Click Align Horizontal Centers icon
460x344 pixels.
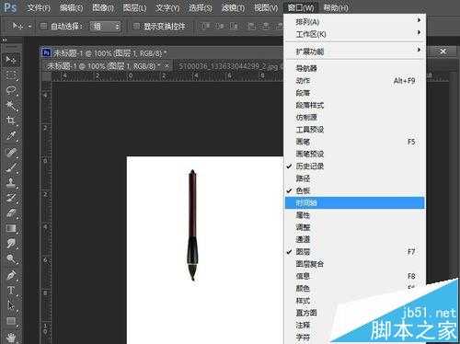coord(266,26)
